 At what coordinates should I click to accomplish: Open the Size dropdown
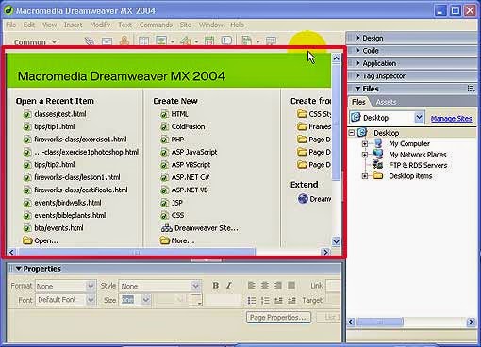[x=145, y=300]
